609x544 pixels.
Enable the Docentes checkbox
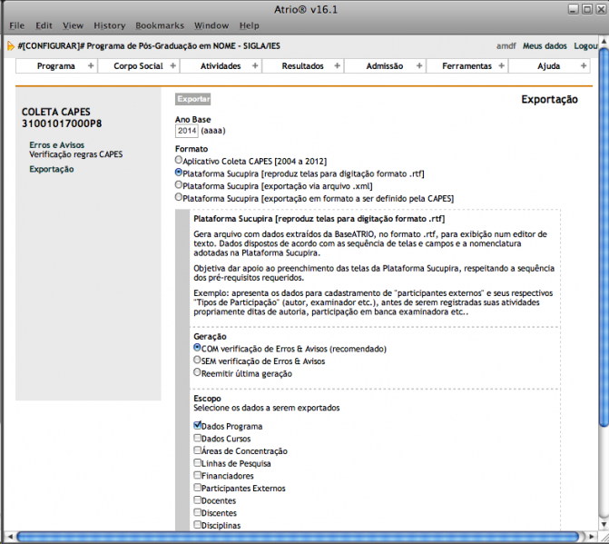pyautogui.click(x=198, y=500)
